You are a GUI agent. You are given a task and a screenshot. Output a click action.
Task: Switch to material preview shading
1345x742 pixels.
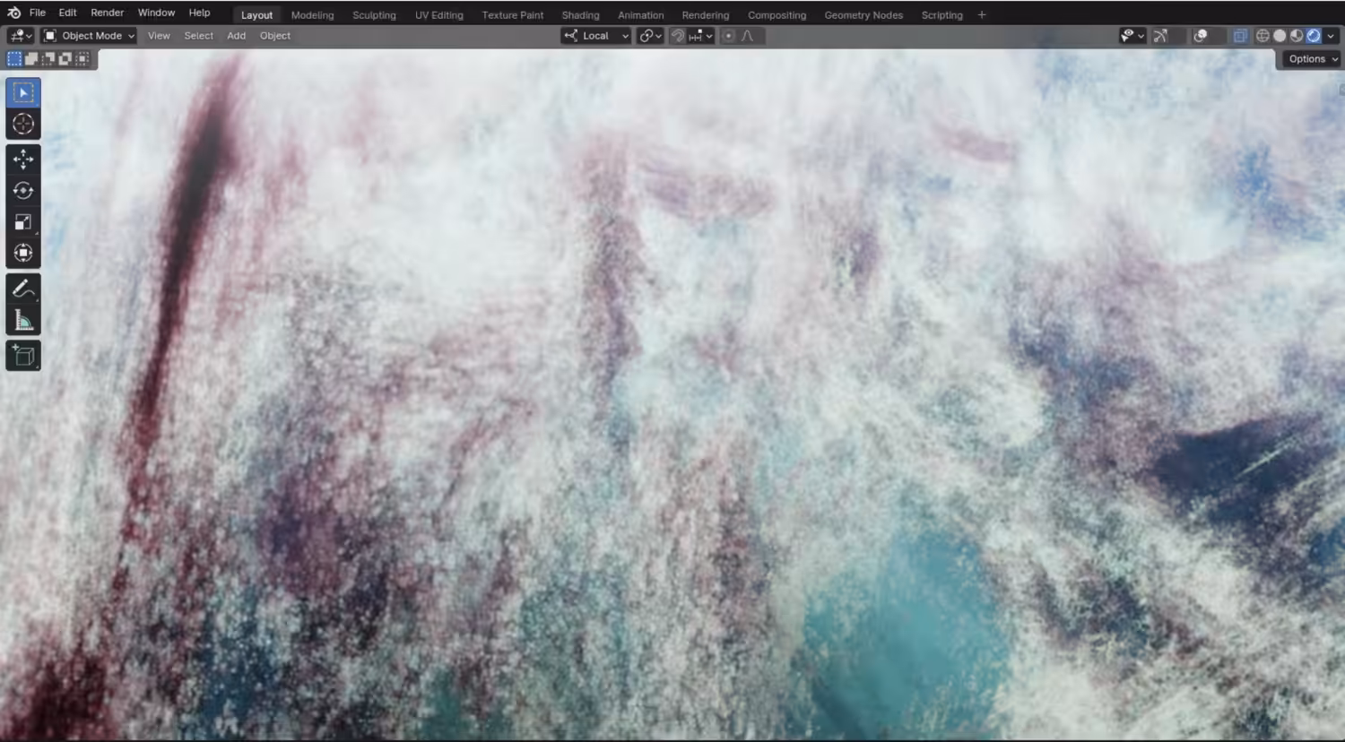[x=1297, y=36]
